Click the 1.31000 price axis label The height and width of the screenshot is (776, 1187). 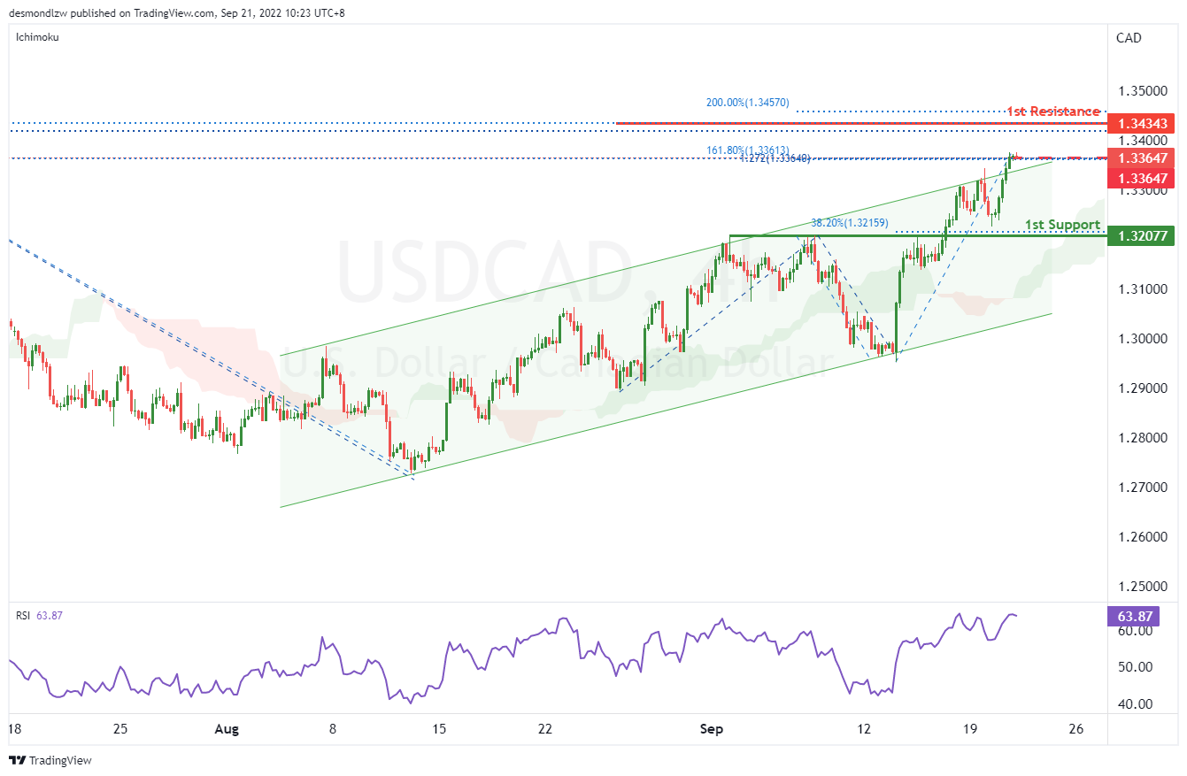(x=1141, y=289)
